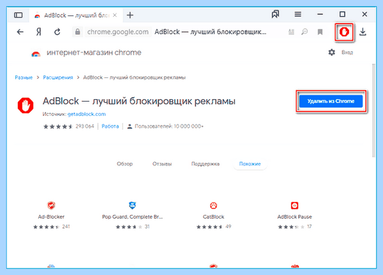Go to Разные breadcrumb link
Viewport: 383px width, 275px height.
coord(24,77)
